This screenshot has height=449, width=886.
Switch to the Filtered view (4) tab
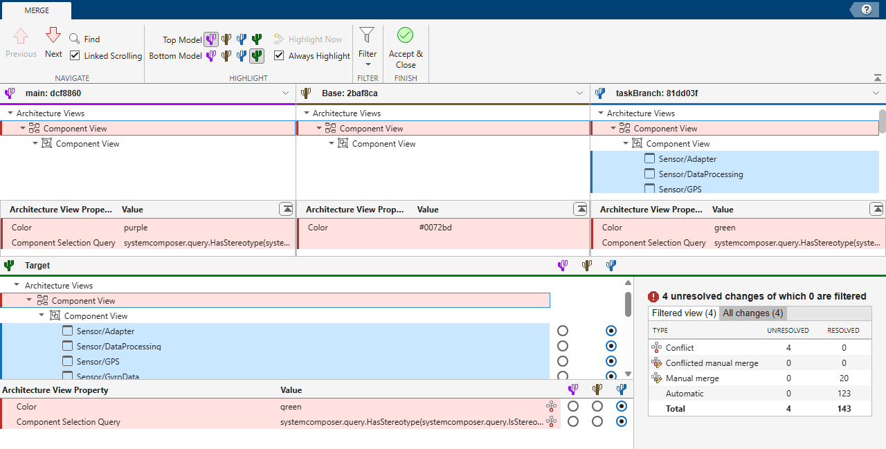point(684,313)
